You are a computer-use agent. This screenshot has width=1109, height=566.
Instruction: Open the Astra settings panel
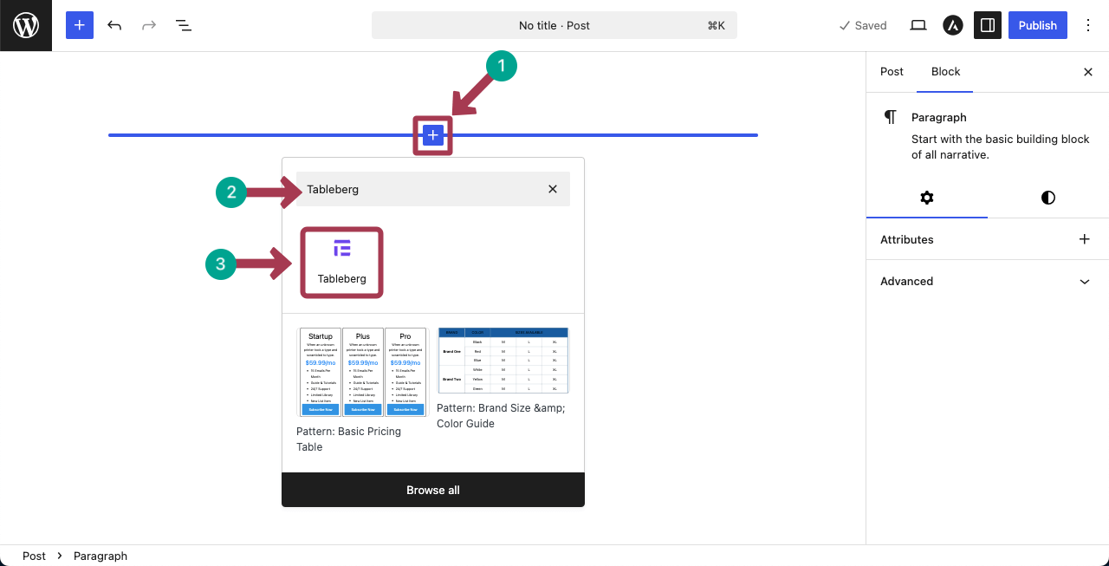click(953, 25)
